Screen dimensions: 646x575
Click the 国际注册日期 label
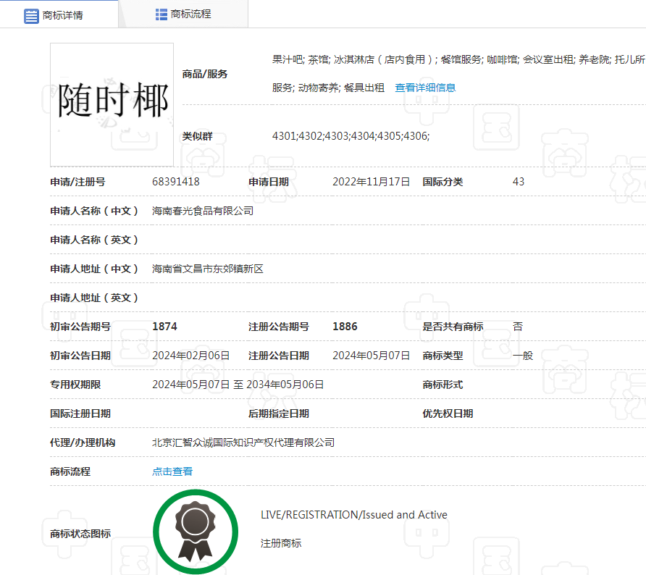pyautogui.click(x=80, y=414)
